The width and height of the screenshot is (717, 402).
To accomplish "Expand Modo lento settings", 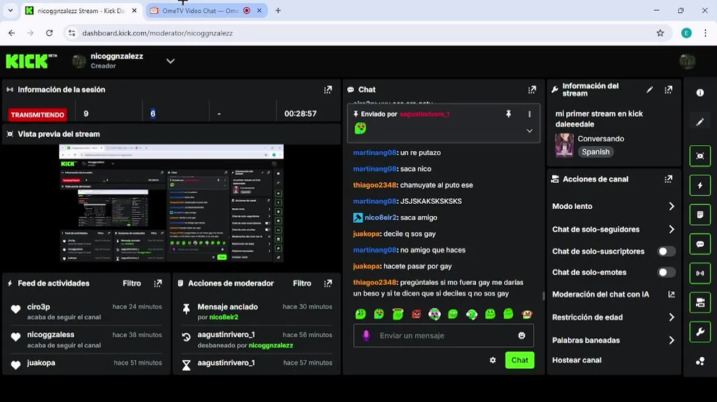I will (671, 206).
